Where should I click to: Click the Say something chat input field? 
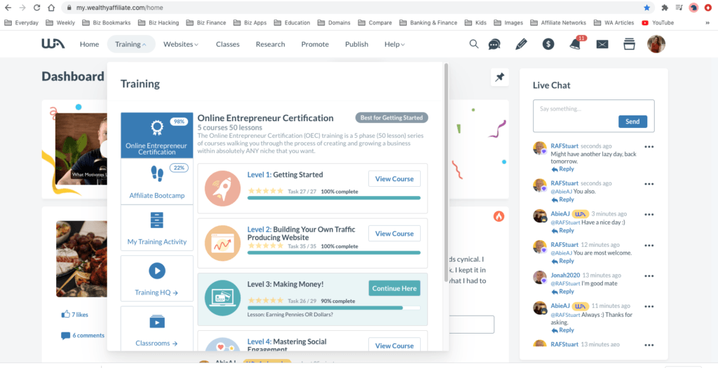coord(575,109)
